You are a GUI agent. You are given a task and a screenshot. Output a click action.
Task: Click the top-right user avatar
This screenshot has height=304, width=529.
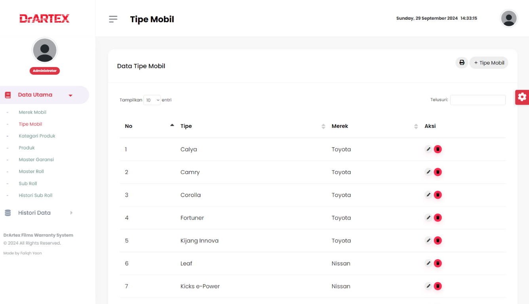pos(508,19)
